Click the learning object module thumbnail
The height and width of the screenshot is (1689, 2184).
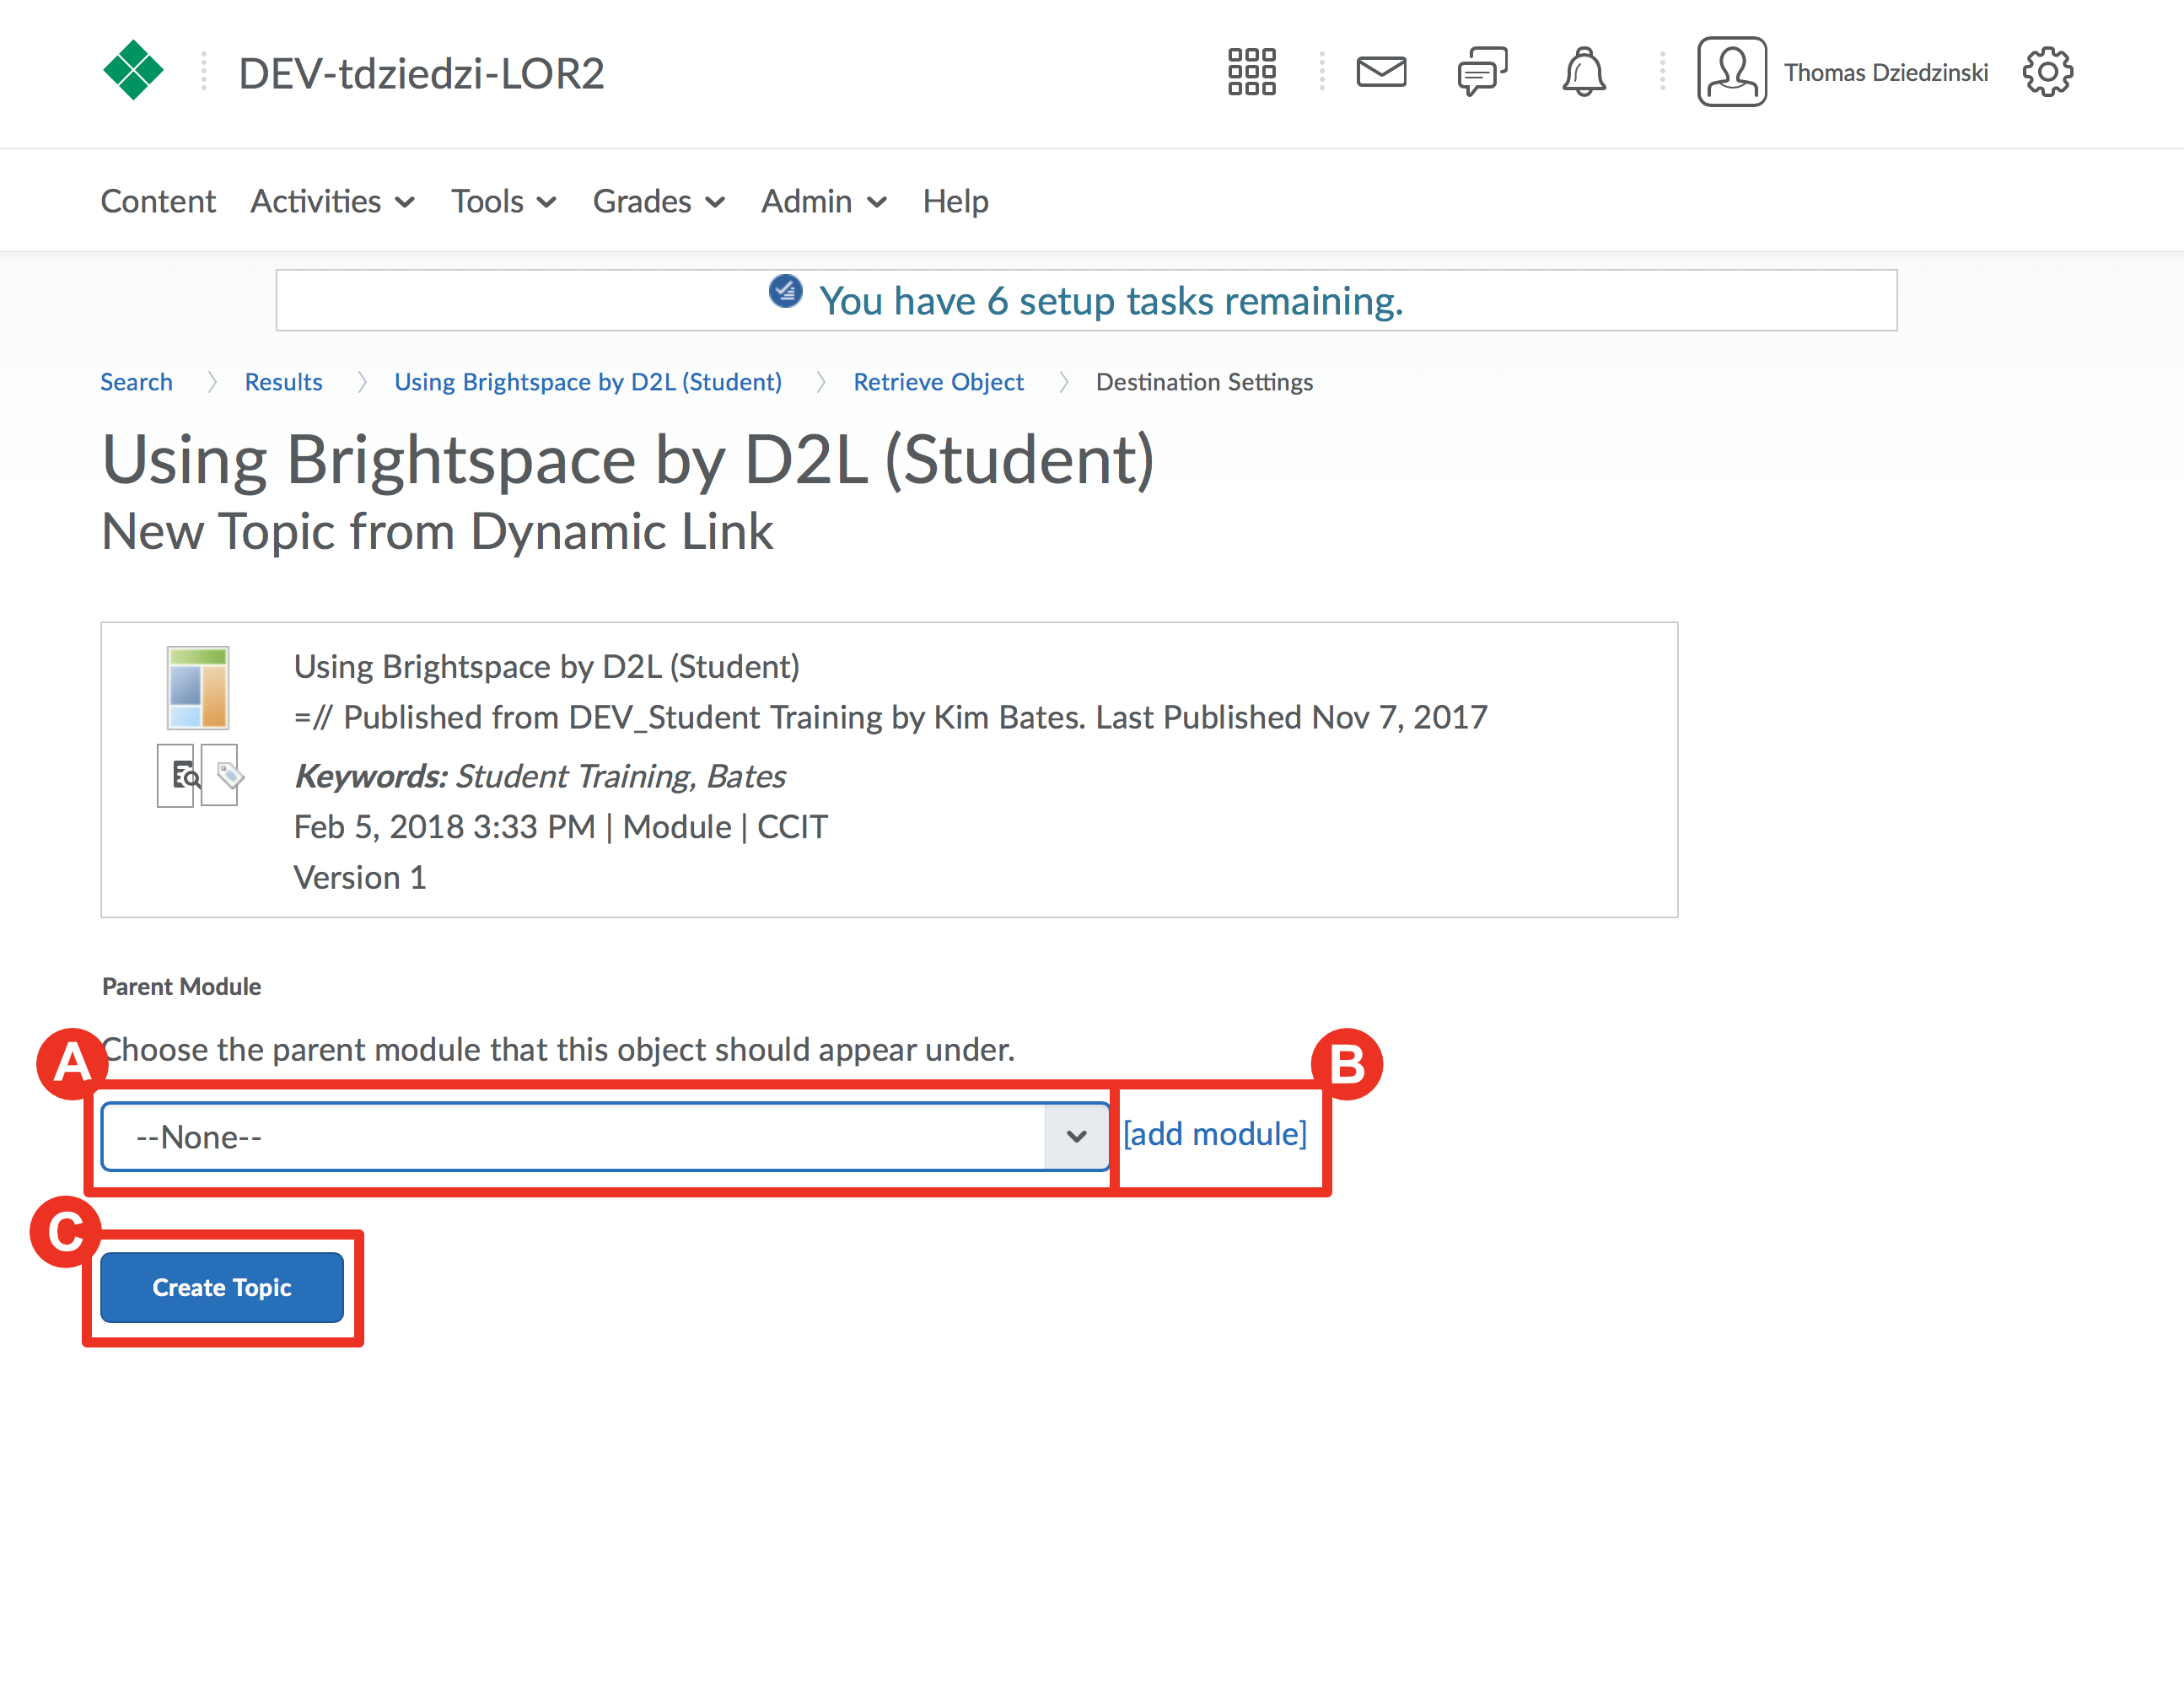click(198, 688)
